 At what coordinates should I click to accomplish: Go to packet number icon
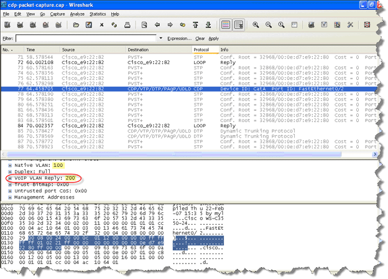pos(183,25)
